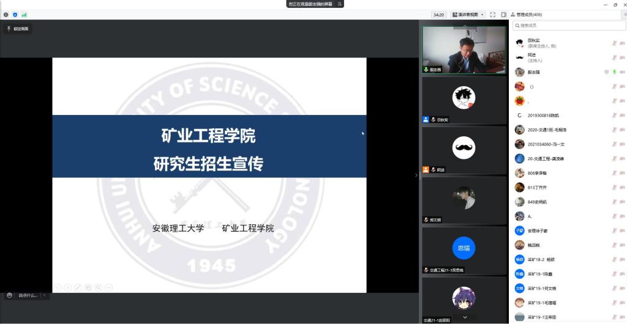Open the 演讲者视图 view dropdown
The height and width of the screenshot is (324, 627).
click(468, 15)
